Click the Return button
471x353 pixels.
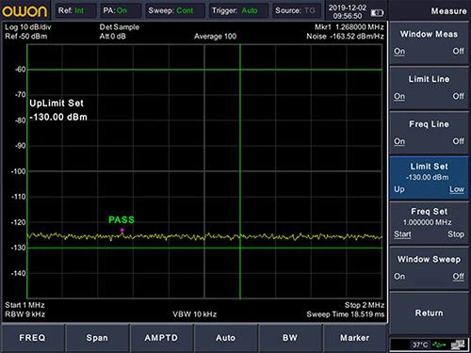tap(429, 313)
